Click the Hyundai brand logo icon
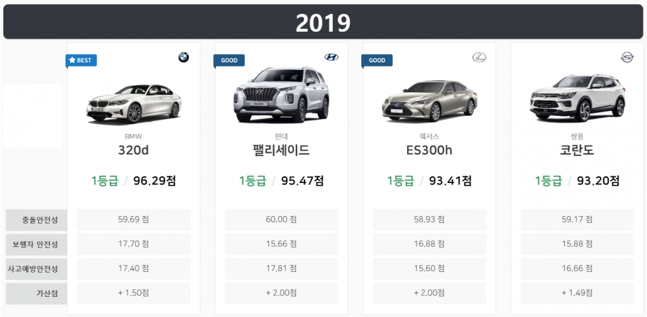Image resolution: width=647 pixels, height=317 pixels. click(332, 58)
